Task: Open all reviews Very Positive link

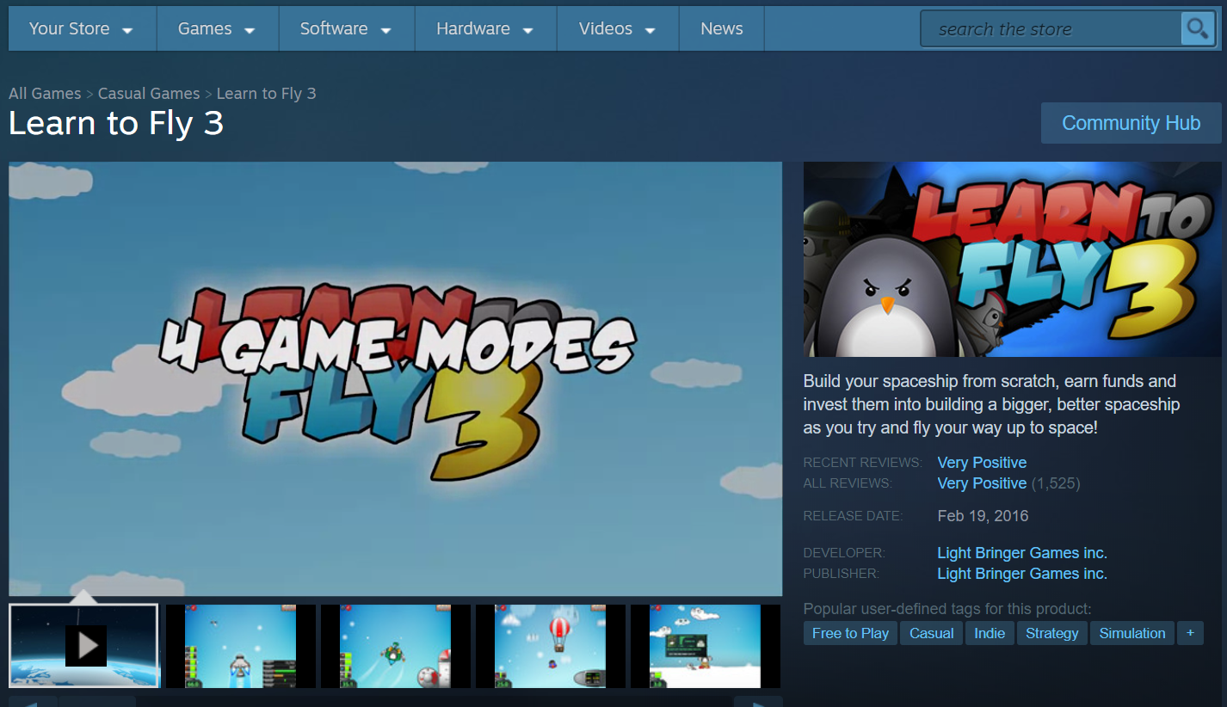Action: tap(982, 483)
